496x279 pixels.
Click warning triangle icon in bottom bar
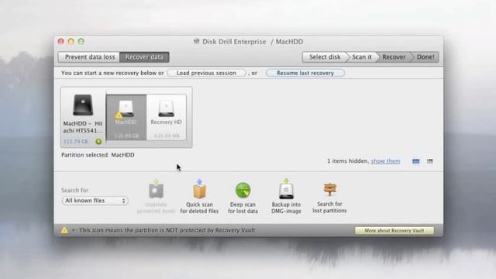[x=64, y=230]
